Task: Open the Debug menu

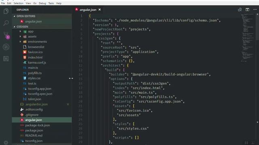Action: 42,3
